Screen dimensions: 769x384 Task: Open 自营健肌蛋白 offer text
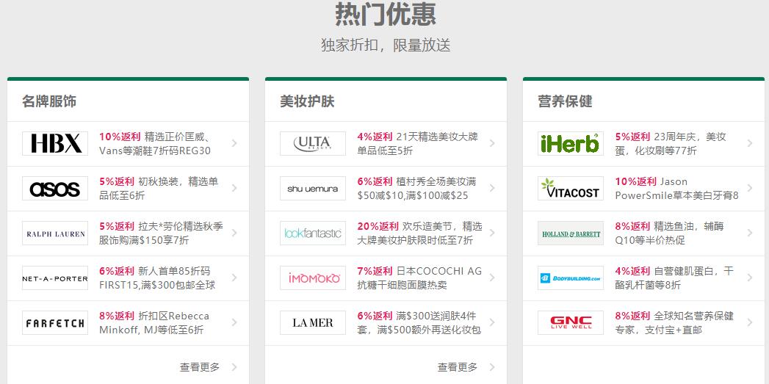(x=674, y=278)
